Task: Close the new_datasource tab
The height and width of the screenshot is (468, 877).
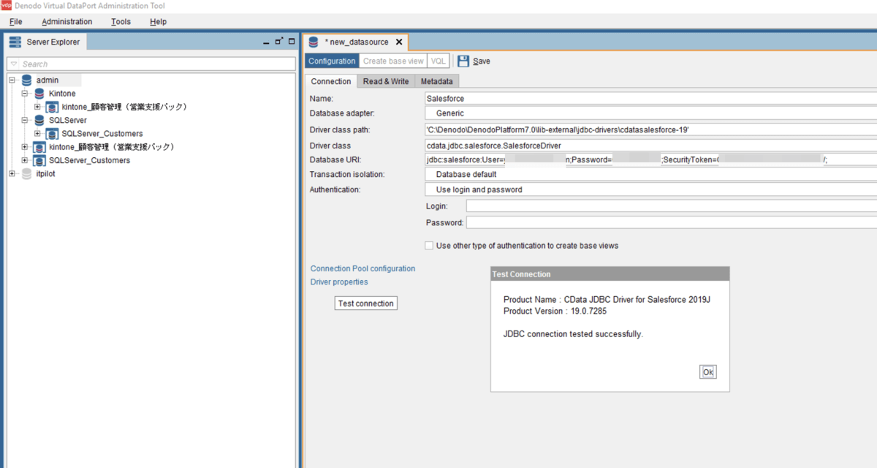Action: click(x=398, y=42)
